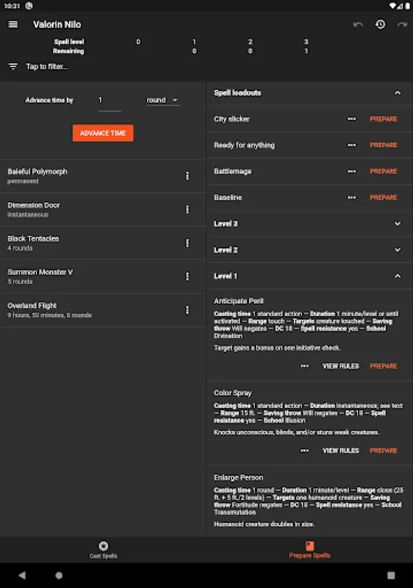Open more options for Battlemage loadout

point(352,171)
